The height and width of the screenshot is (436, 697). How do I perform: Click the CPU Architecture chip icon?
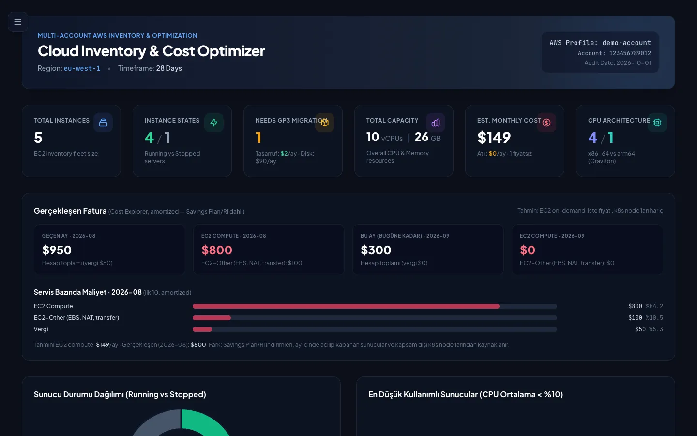point(657,123)
